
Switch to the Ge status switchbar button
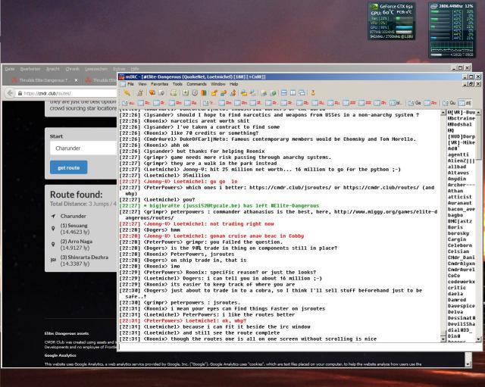[x=415, y=103]
